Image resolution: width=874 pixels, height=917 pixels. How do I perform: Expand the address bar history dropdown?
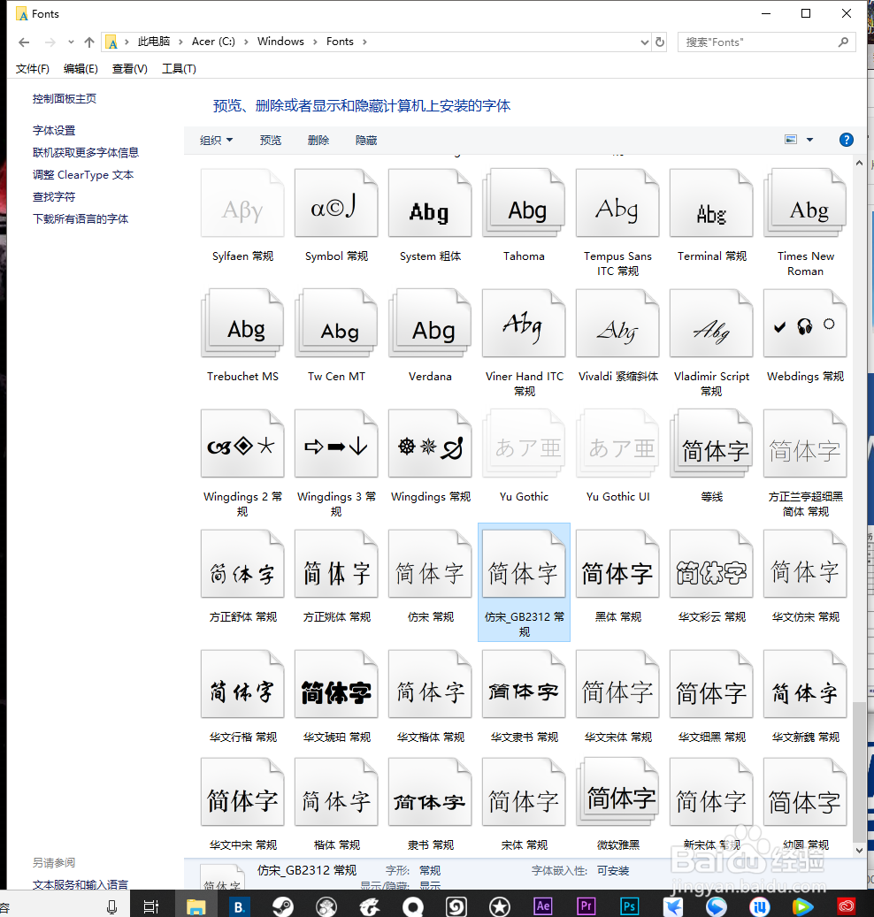644,42
